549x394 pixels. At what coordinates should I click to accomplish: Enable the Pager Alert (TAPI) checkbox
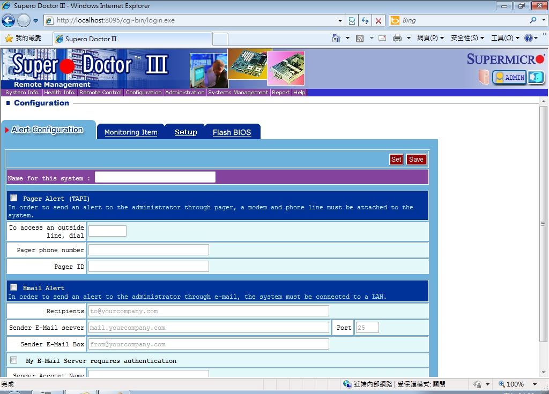point(13,198)
